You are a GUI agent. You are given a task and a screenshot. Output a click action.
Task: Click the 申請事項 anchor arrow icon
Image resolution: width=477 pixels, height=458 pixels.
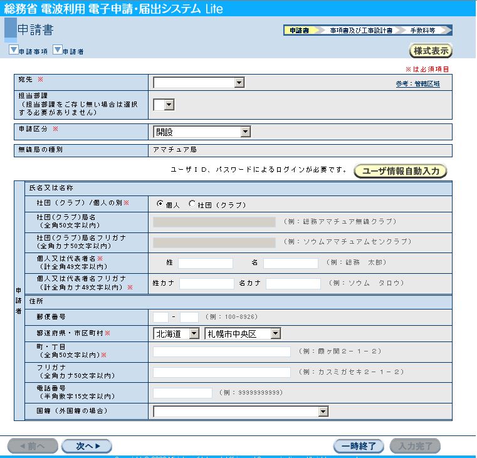coord(13,51)
